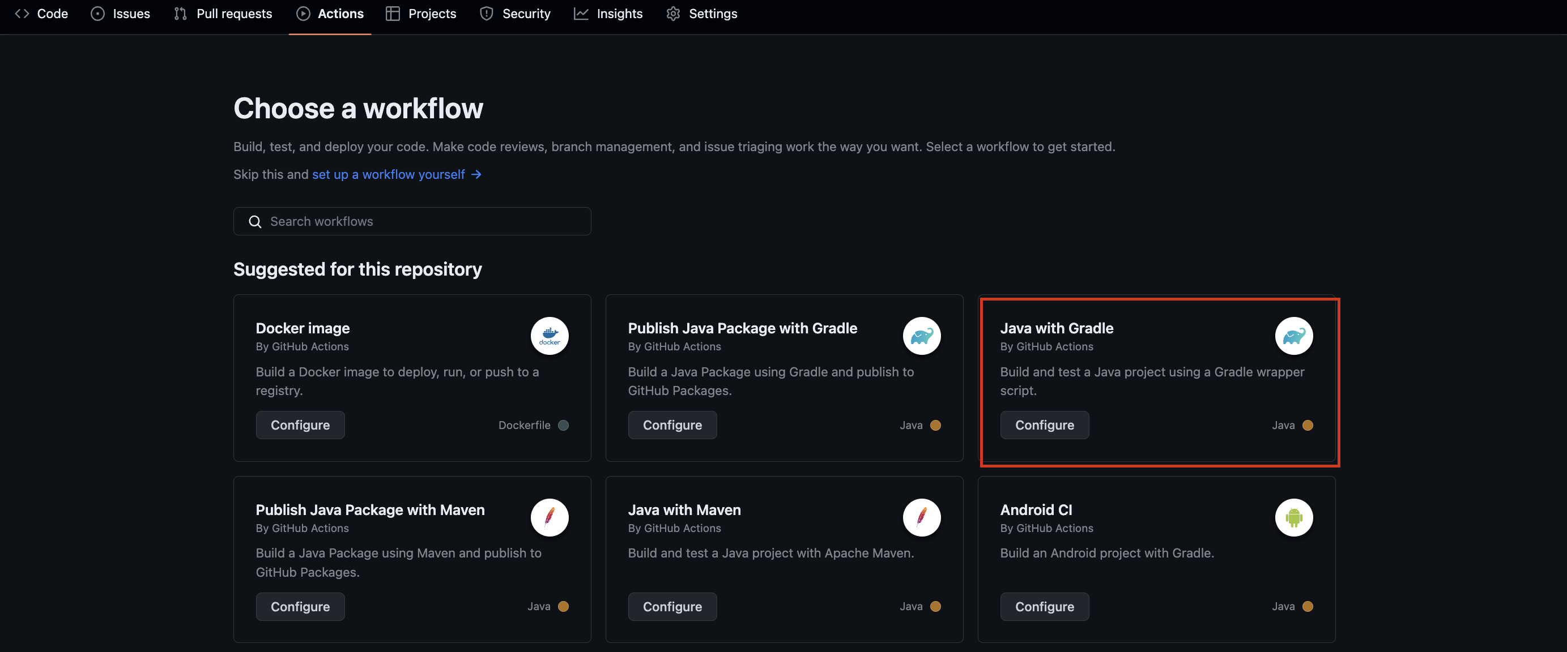The width and height of the screenshot is (1567, 652).
Task: Open the Security tab
Action: (x=514, y=14)
